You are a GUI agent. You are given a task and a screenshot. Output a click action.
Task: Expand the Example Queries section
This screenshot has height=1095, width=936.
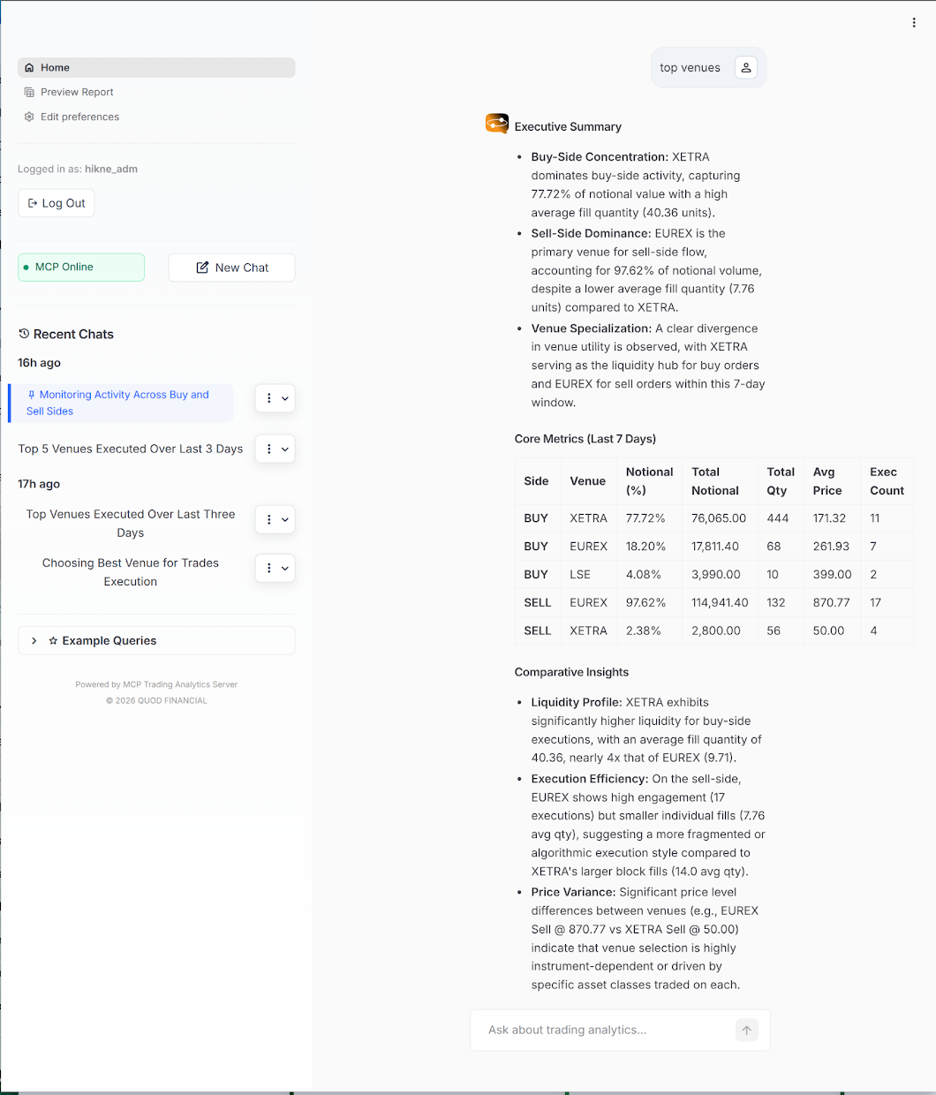point(34,641)
